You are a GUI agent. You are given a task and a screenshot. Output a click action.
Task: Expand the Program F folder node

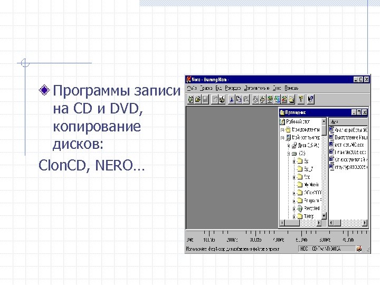[x=294, y=201]
